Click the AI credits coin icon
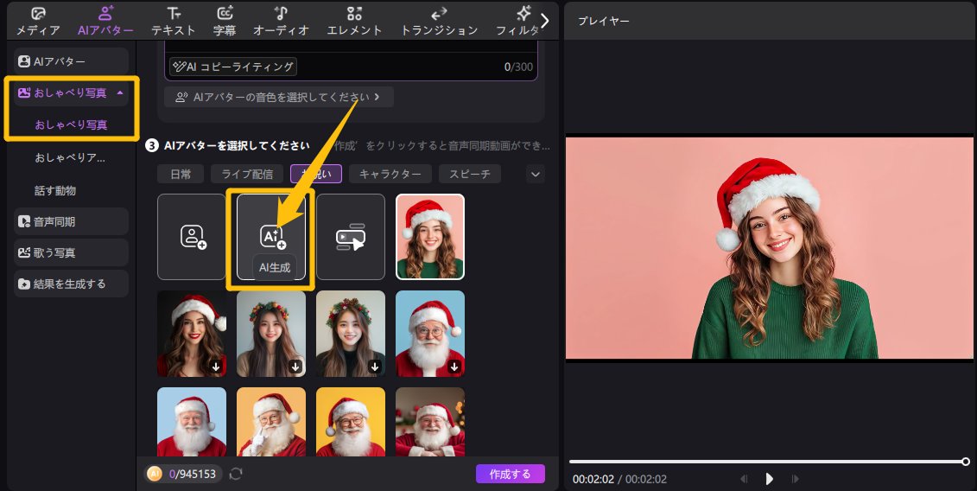 coord(154,474)
